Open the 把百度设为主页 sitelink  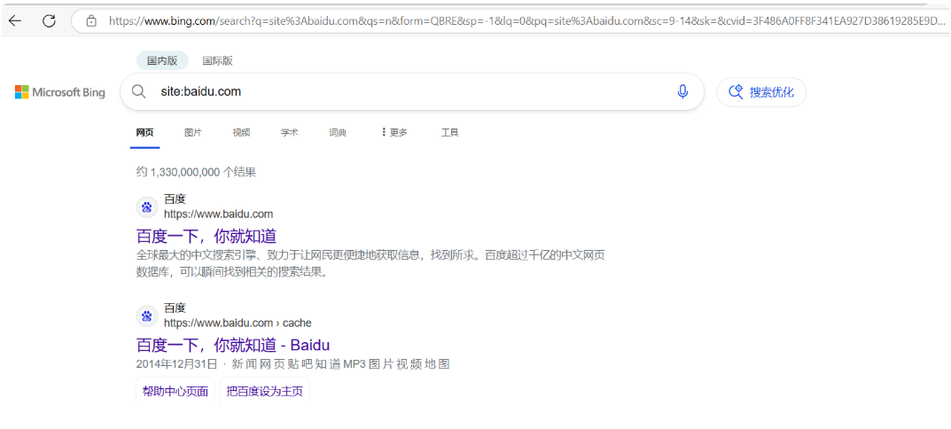[264, 391]
